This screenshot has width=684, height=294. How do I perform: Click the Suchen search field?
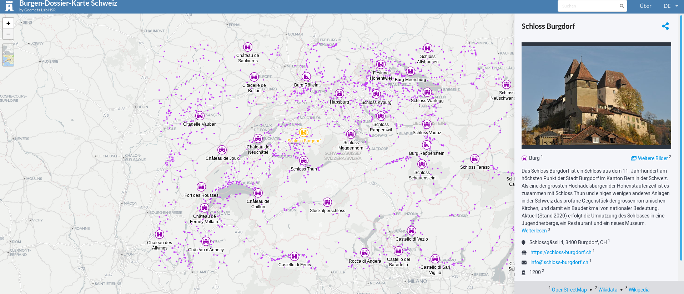[588, 6]
